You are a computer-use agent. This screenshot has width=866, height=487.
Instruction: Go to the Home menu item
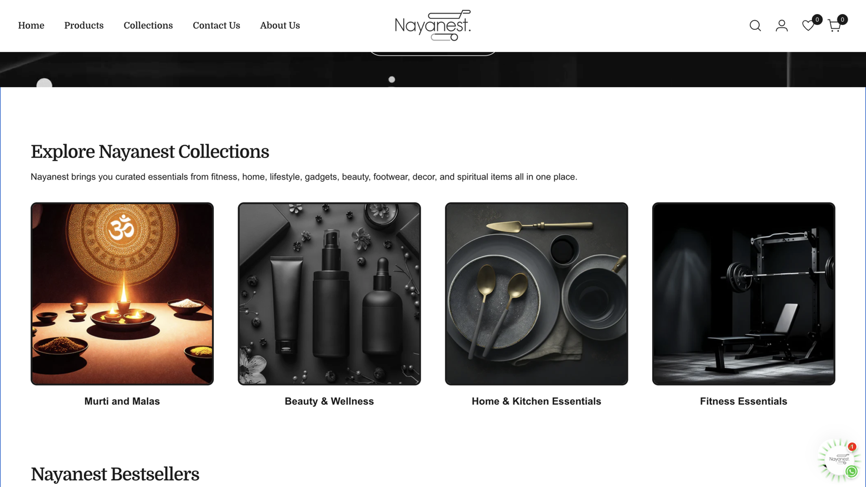pyautogui.click(x=31, y=25)
